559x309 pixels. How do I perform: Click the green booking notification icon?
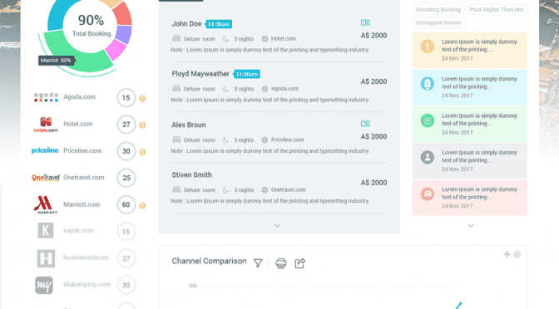point(427,120)
